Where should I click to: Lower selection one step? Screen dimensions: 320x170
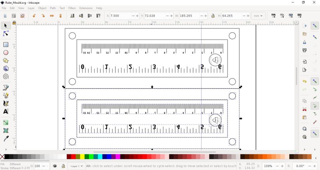coord(81,16)
